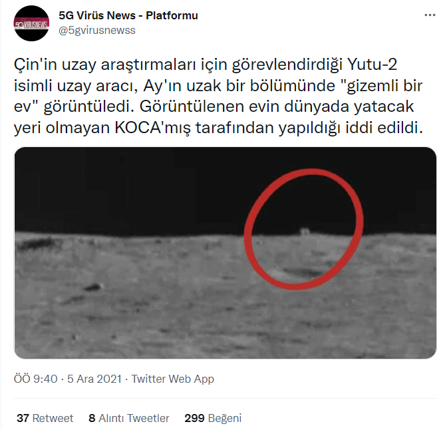The image size is (447, 430).
Task: Click the shadowed crater inside red circle
Action: 299,272
